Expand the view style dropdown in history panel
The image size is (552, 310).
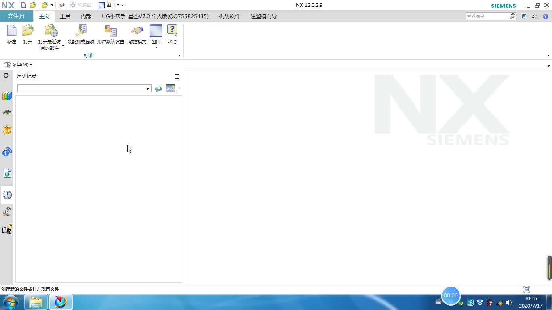[179, 88]
